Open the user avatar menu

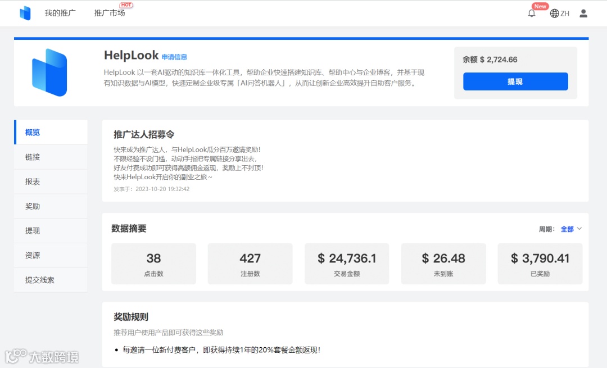pos(583,13)
